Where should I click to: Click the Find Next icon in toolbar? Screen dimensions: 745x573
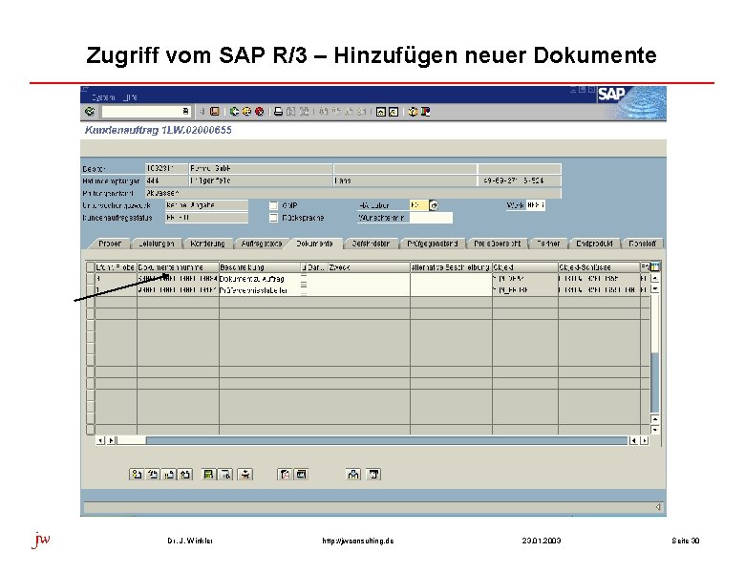[304, 112]
